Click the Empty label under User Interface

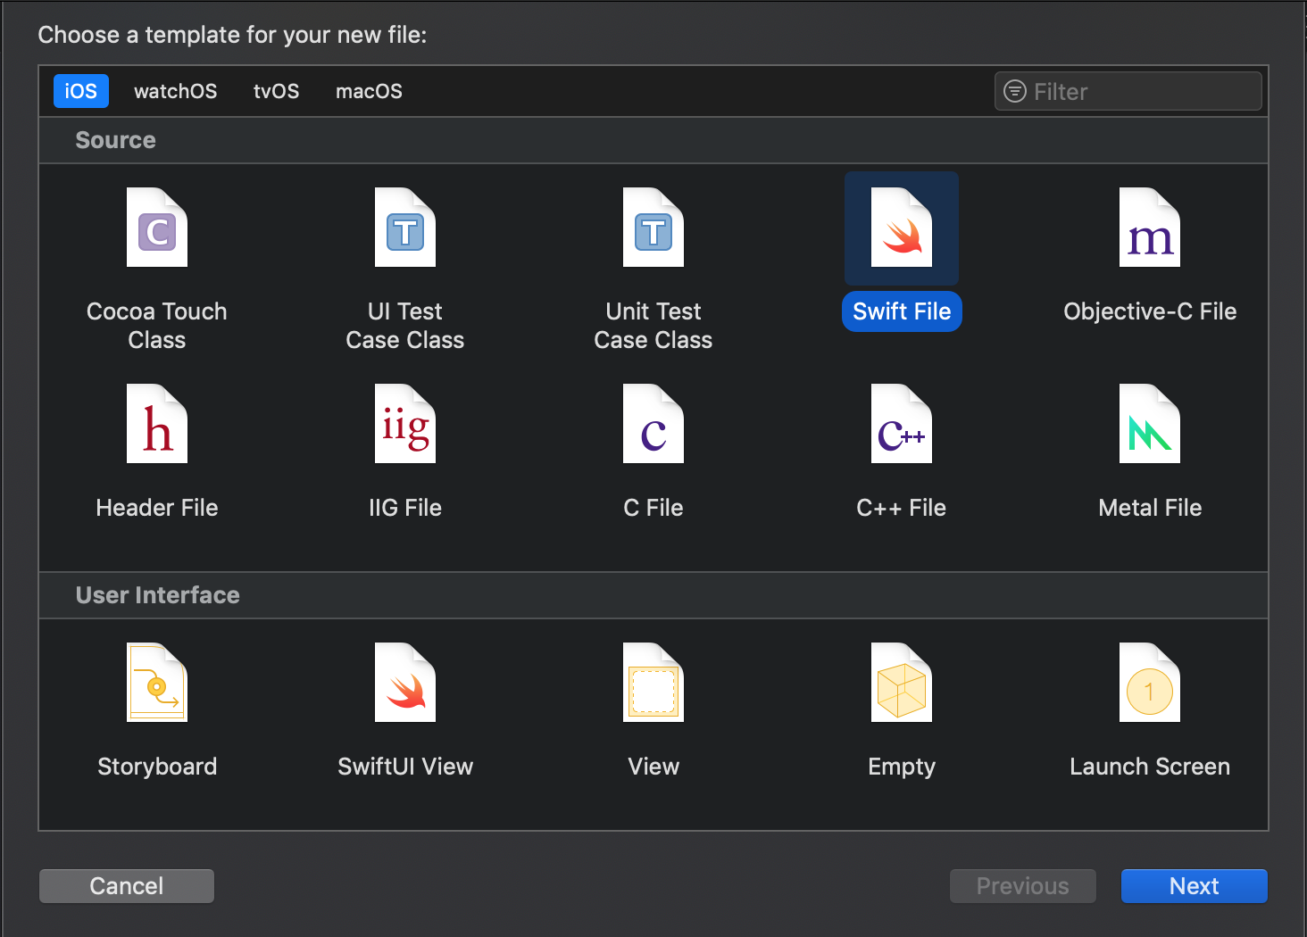(902, 767)
